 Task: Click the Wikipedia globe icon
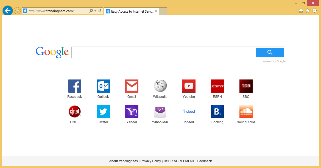pos(160,86)
